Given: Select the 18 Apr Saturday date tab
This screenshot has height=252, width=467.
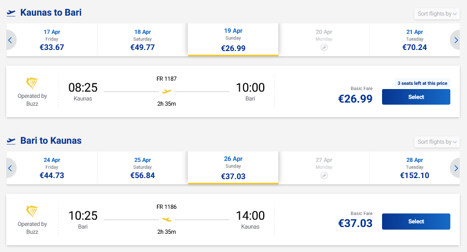Looking at the screenshot, I should (x=142, y=40).
